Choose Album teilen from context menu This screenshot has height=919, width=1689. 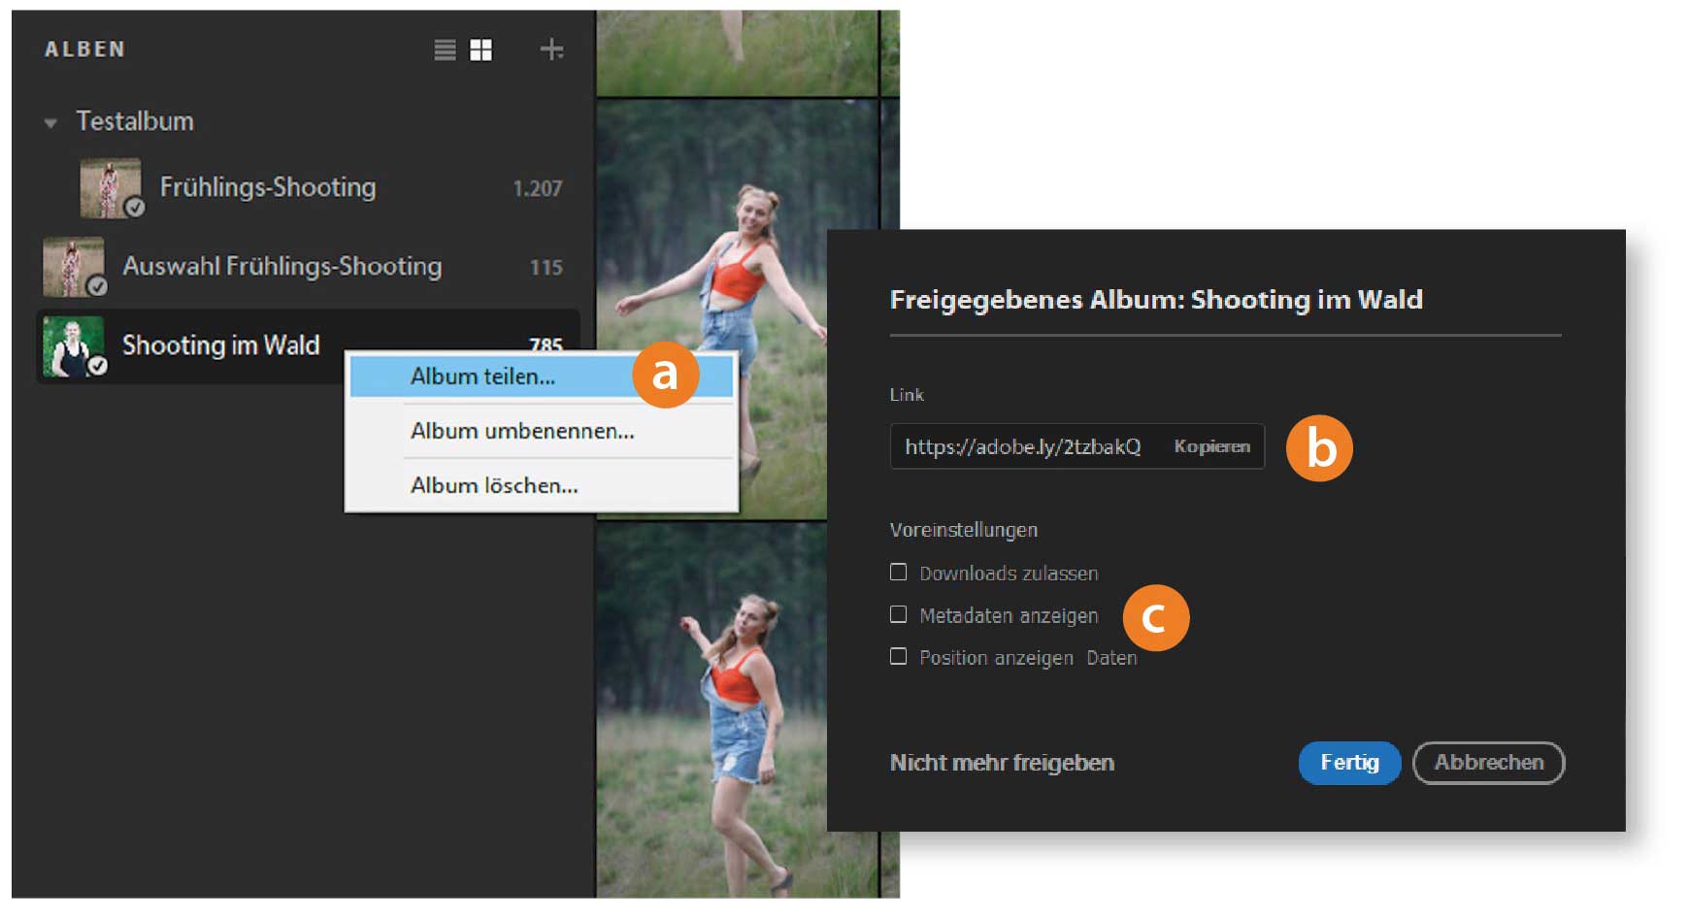click(541, 377)
